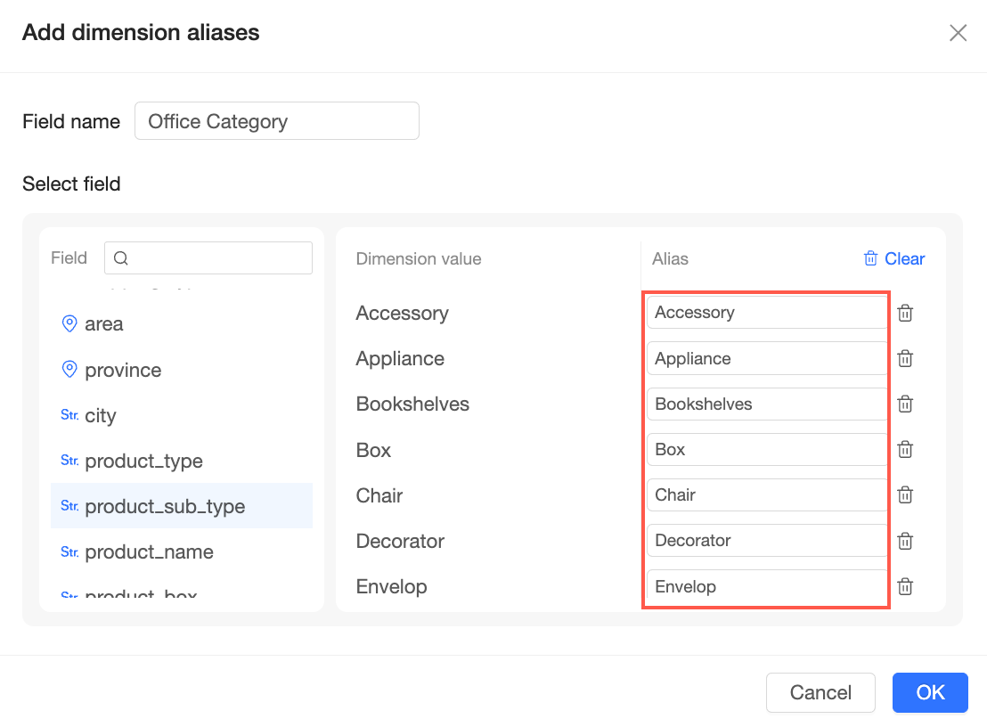Select the product_sub_type field
987x727 pixels.
[165, 507]
